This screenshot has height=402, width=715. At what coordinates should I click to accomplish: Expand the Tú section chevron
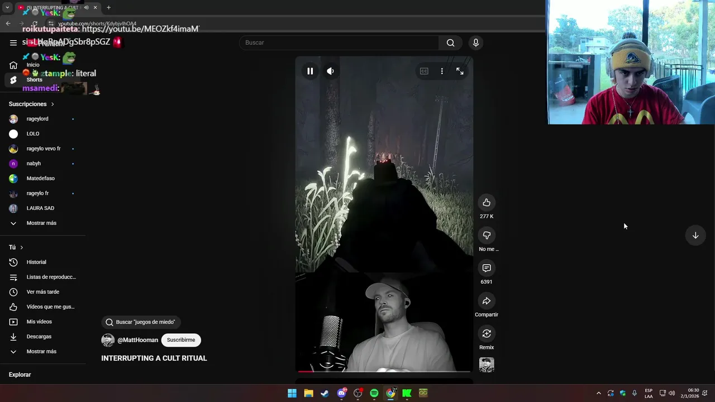pos(22,247)
